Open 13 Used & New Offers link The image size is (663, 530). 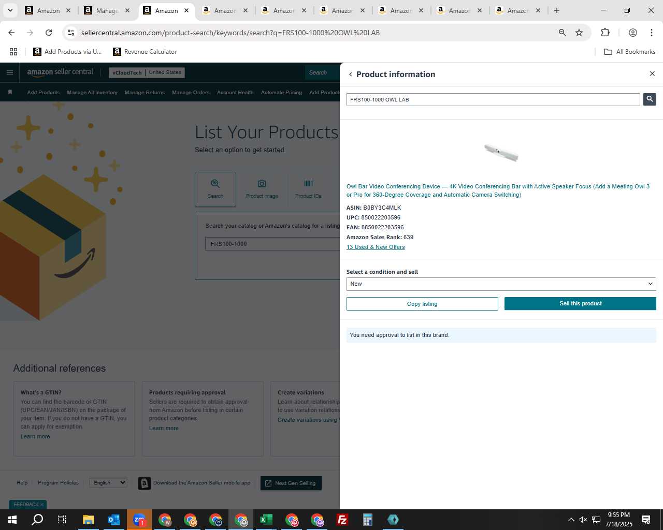[376, 247]
